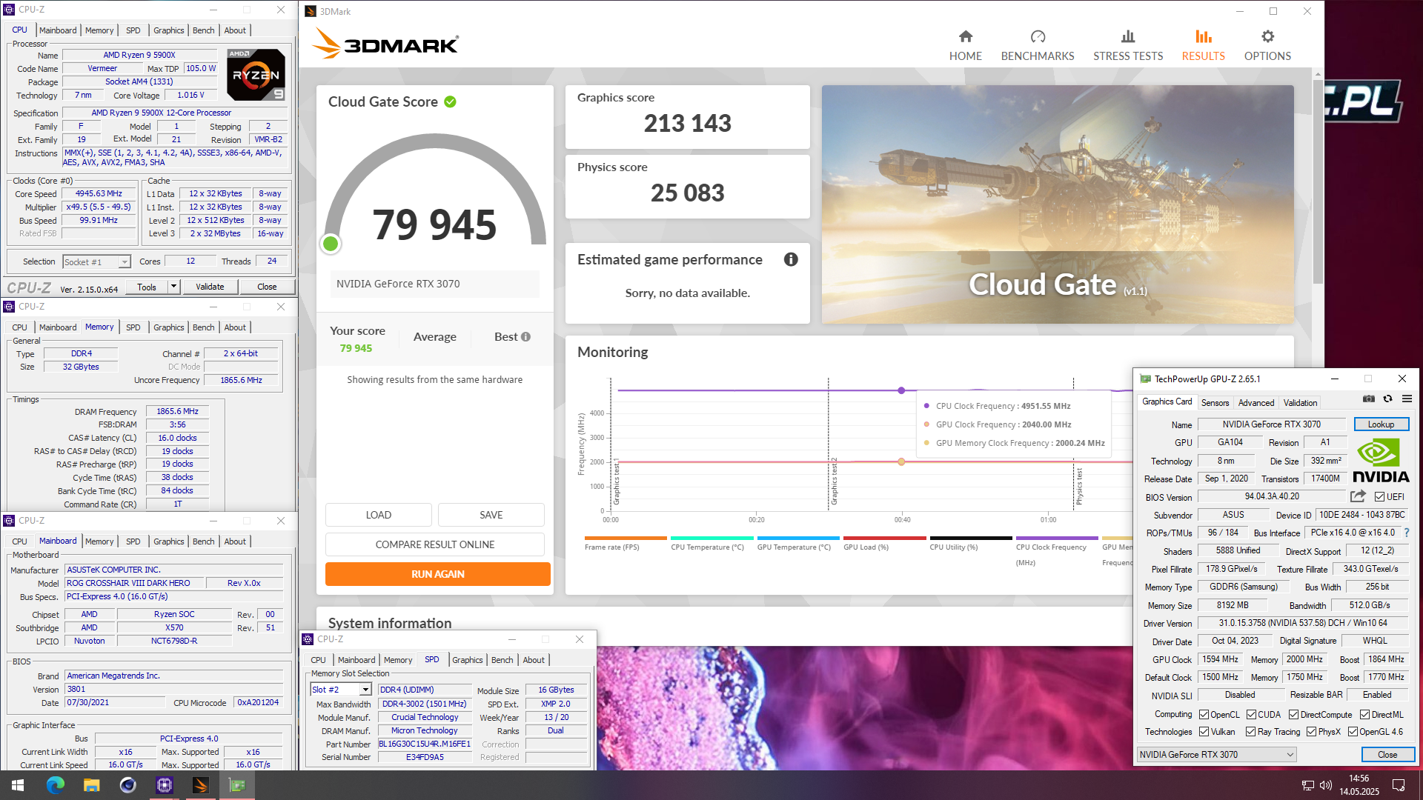Image resolution: width=1423 pixels, height=800 pixels.
Task: Open Validation tab in GPU-Z
Action: coord(1300,403)
